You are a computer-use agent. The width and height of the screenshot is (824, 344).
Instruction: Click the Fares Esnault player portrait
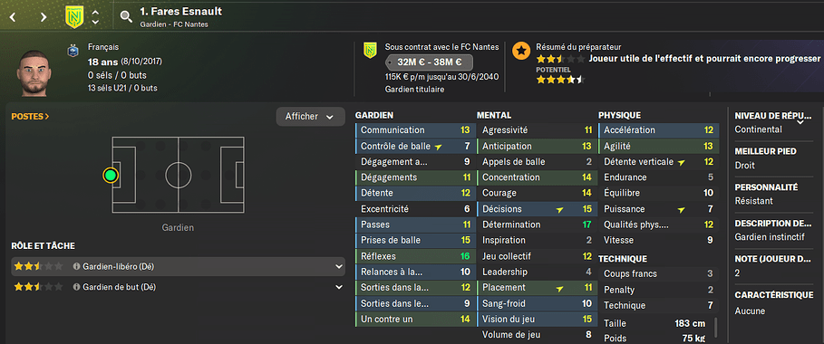pos(35,73)
